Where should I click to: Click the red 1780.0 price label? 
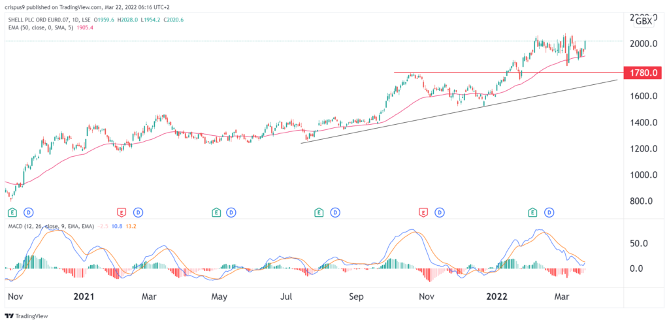(643, 73)
